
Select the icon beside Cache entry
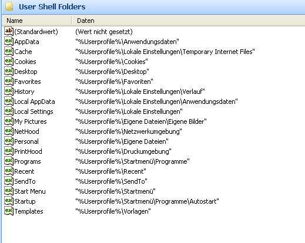click(9, 51)
